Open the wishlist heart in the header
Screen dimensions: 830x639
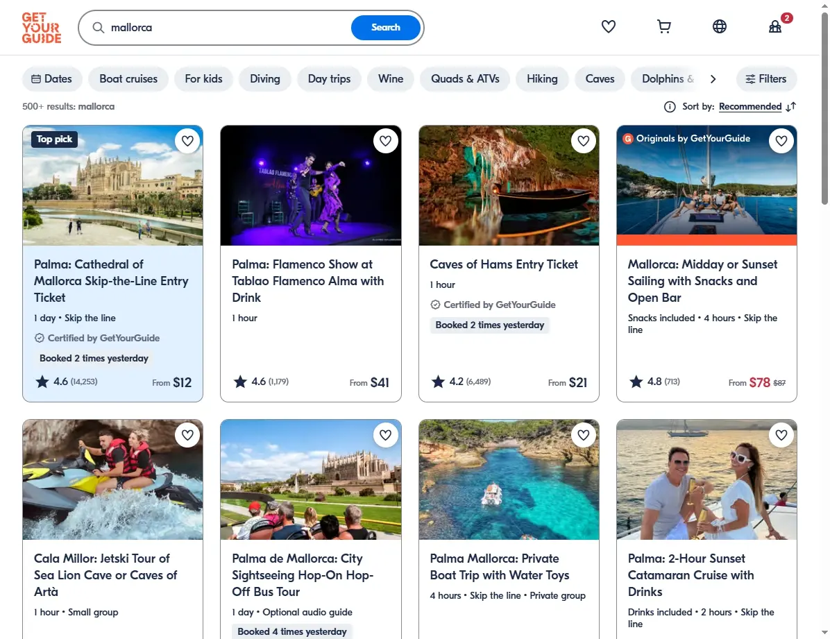pos(608,26)
